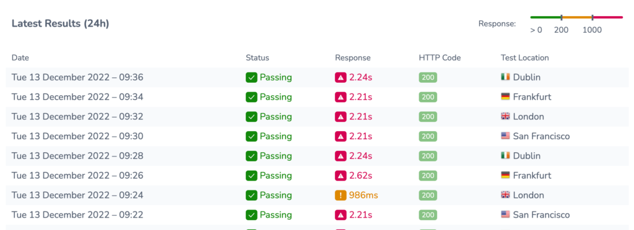The width and height of the screenshot is (634, 230).
Task: Click red warning icon beside 2.62s
Action: (341, 176)
